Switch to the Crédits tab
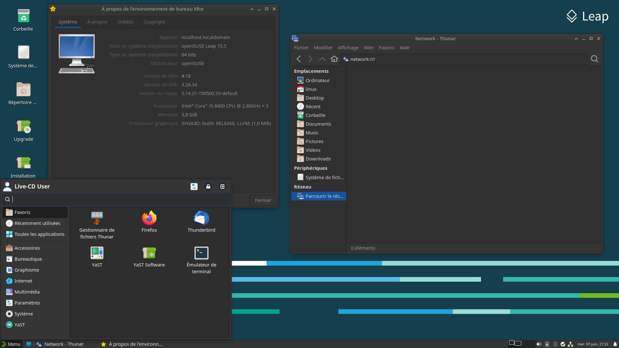619x348 pixels. [x=125, y=22]
